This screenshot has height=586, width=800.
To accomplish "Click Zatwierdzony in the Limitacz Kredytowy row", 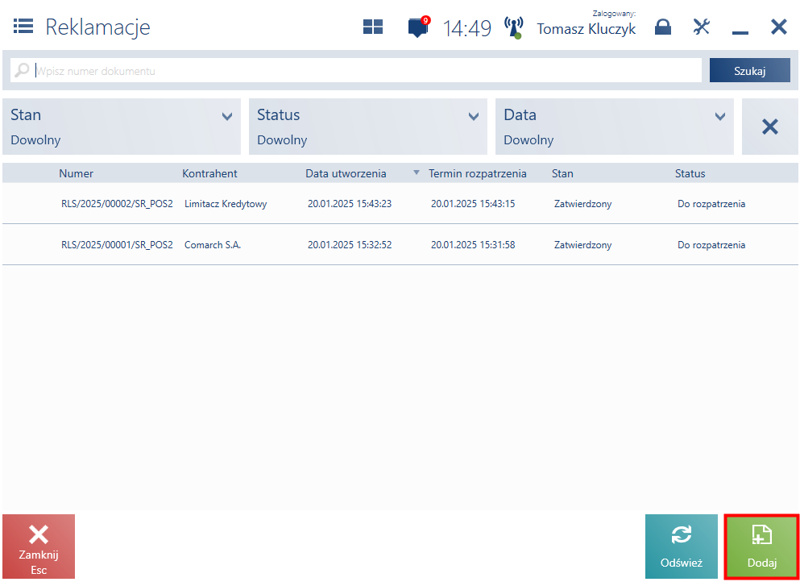I will click(583, 204).
